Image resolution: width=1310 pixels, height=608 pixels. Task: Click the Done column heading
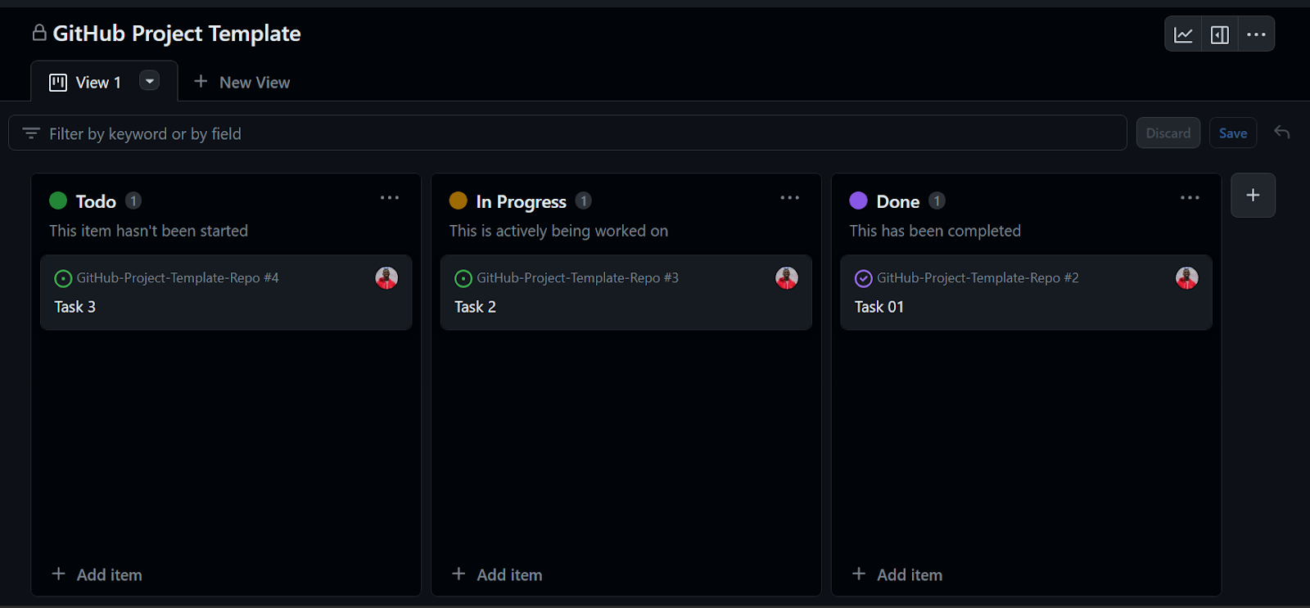point(898,201)
